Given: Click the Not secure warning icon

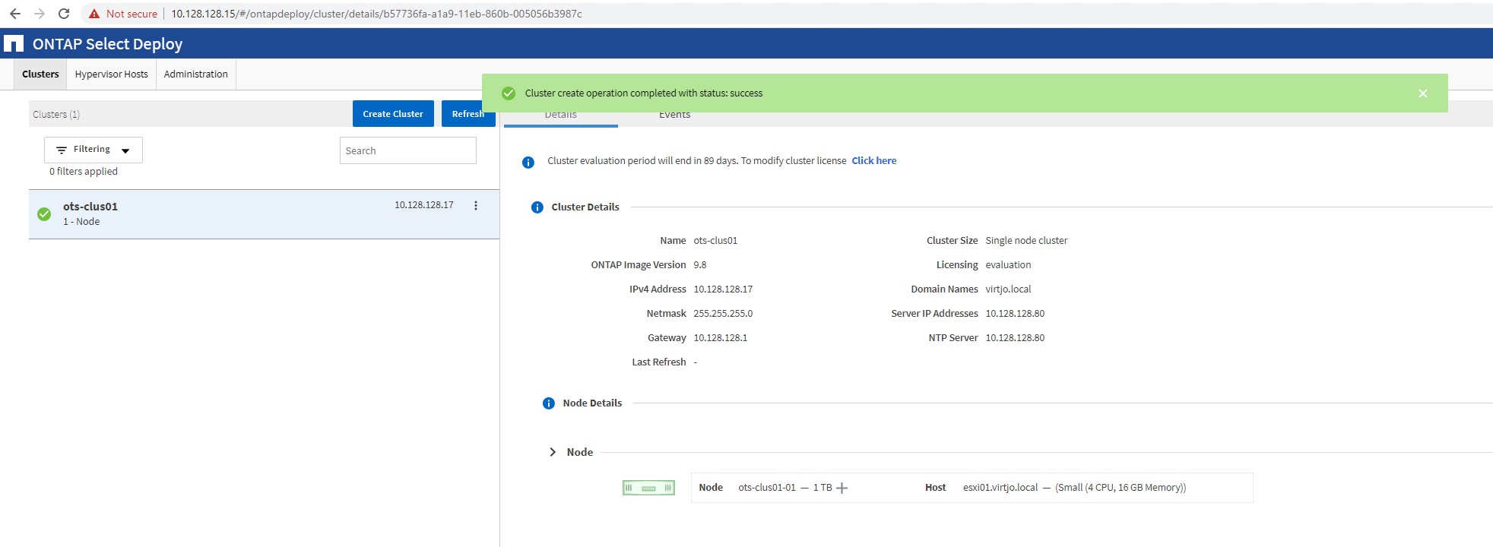Looking at the screenshot, I should (x=94, y=14).
